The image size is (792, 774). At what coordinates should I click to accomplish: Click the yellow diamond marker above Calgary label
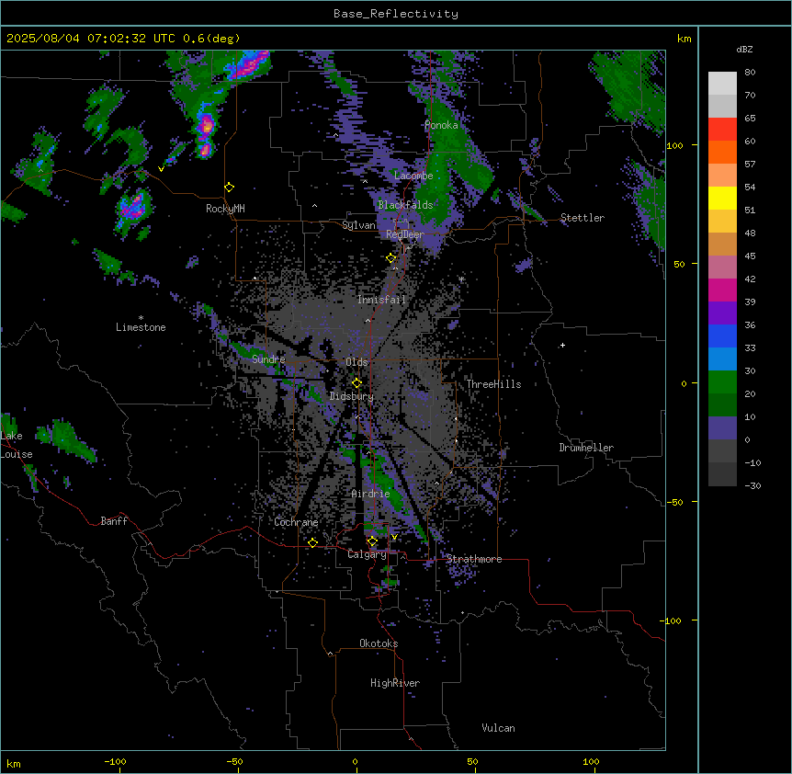pos(372,541)
